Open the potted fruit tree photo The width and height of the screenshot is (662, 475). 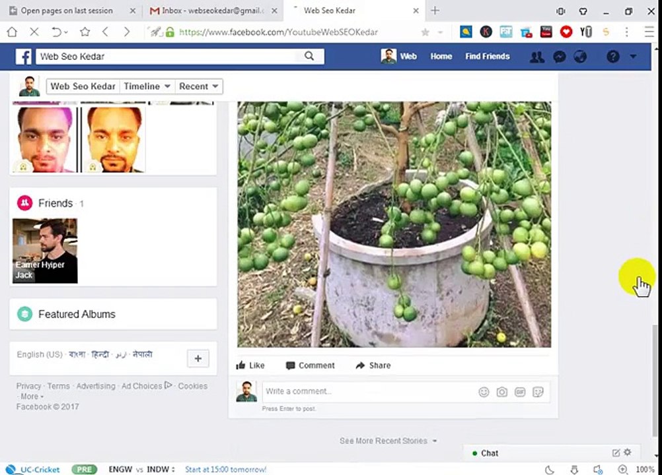point(394,224)
